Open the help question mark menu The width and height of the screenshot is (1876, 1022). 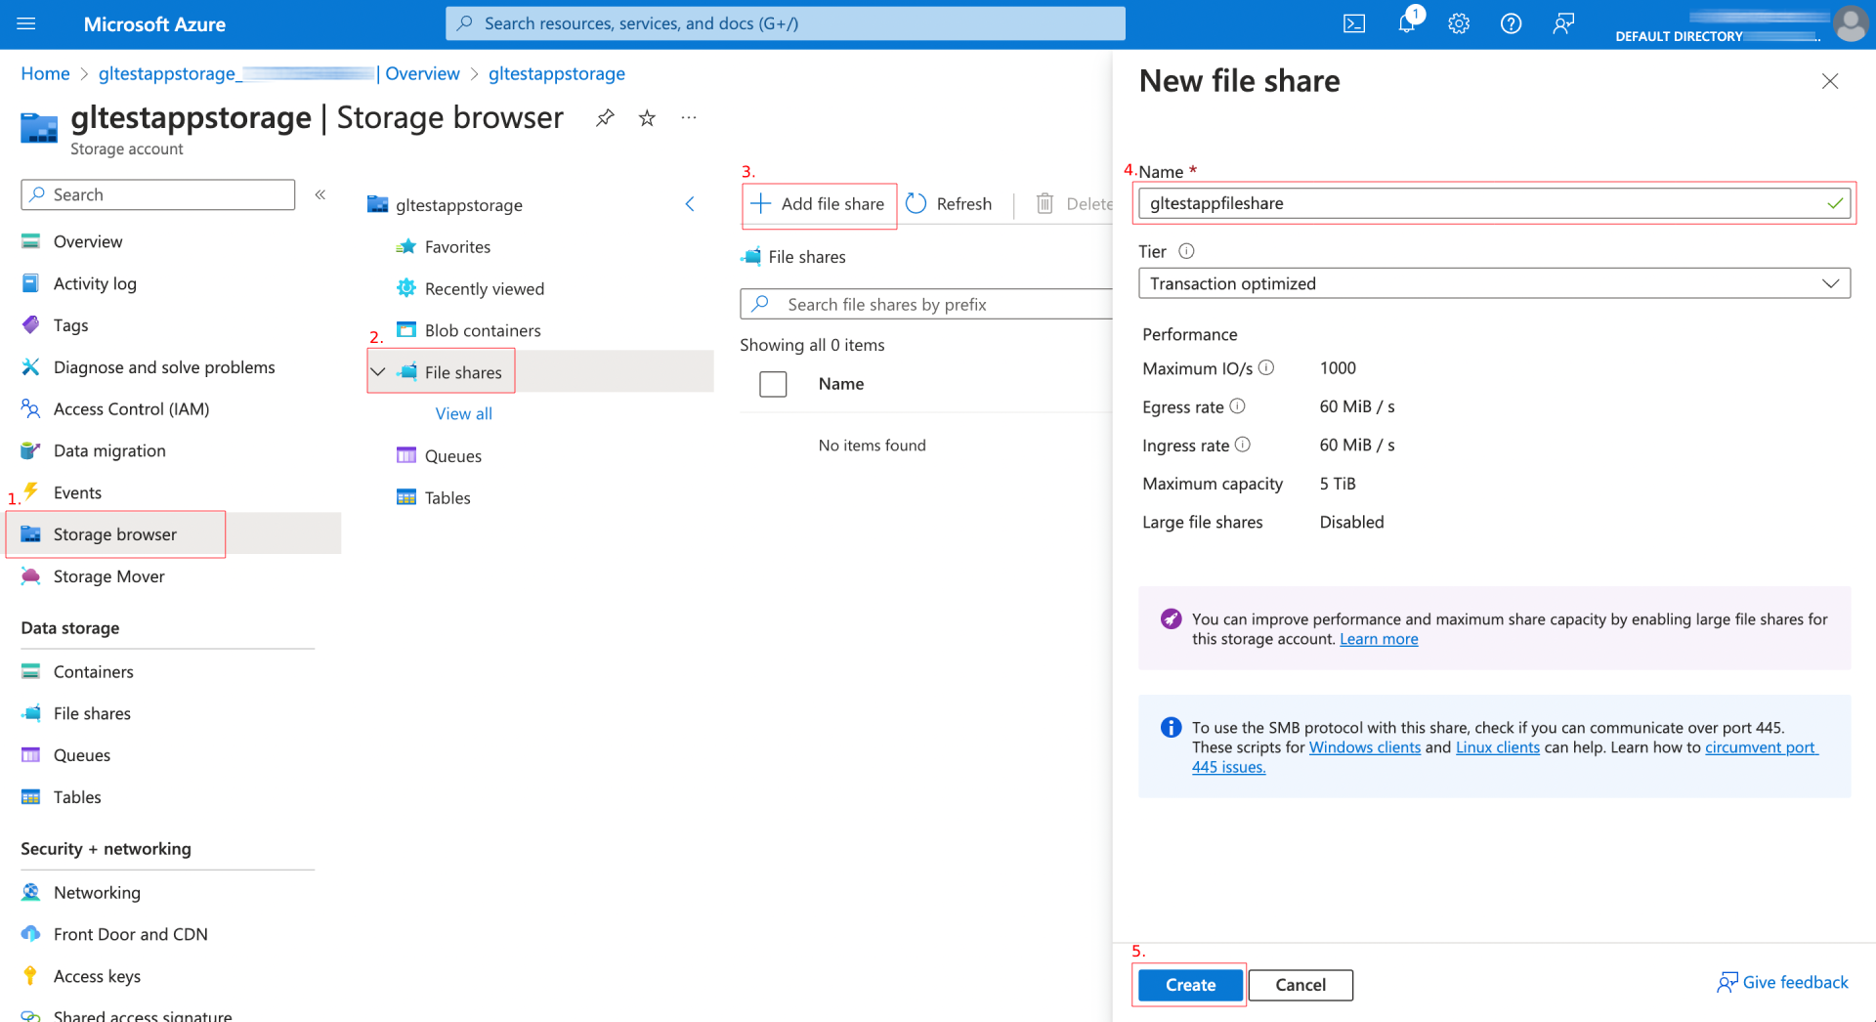pos(1511,23)
